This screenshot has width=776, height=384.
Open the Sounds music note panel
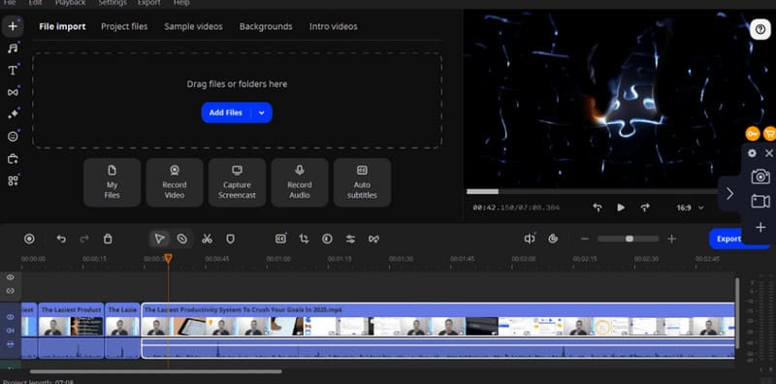[13, 48]
